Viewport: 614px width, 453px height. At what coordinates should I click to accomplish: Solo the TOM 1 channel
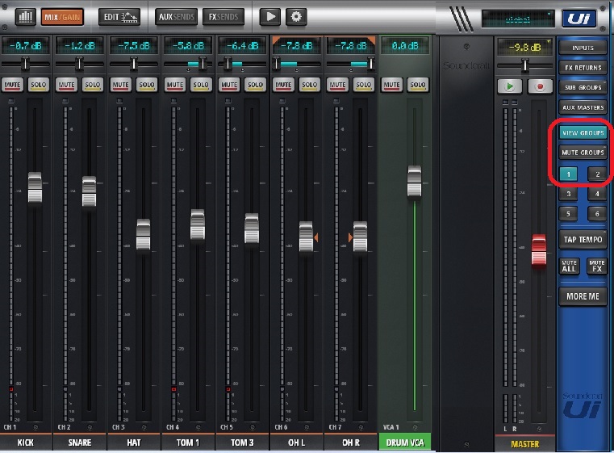click(x=201, y=85)
